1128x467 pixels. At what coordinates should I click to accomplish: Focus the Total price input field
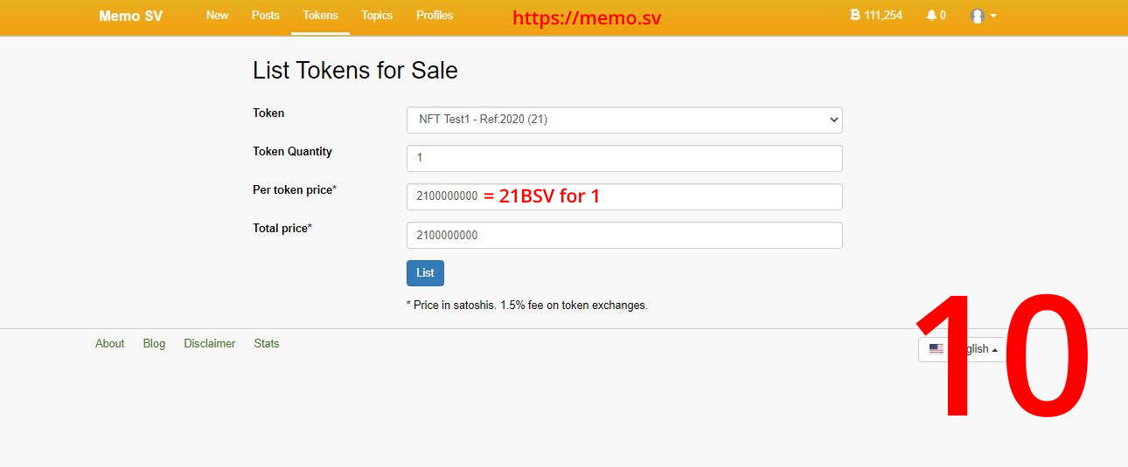click(624, 235)
